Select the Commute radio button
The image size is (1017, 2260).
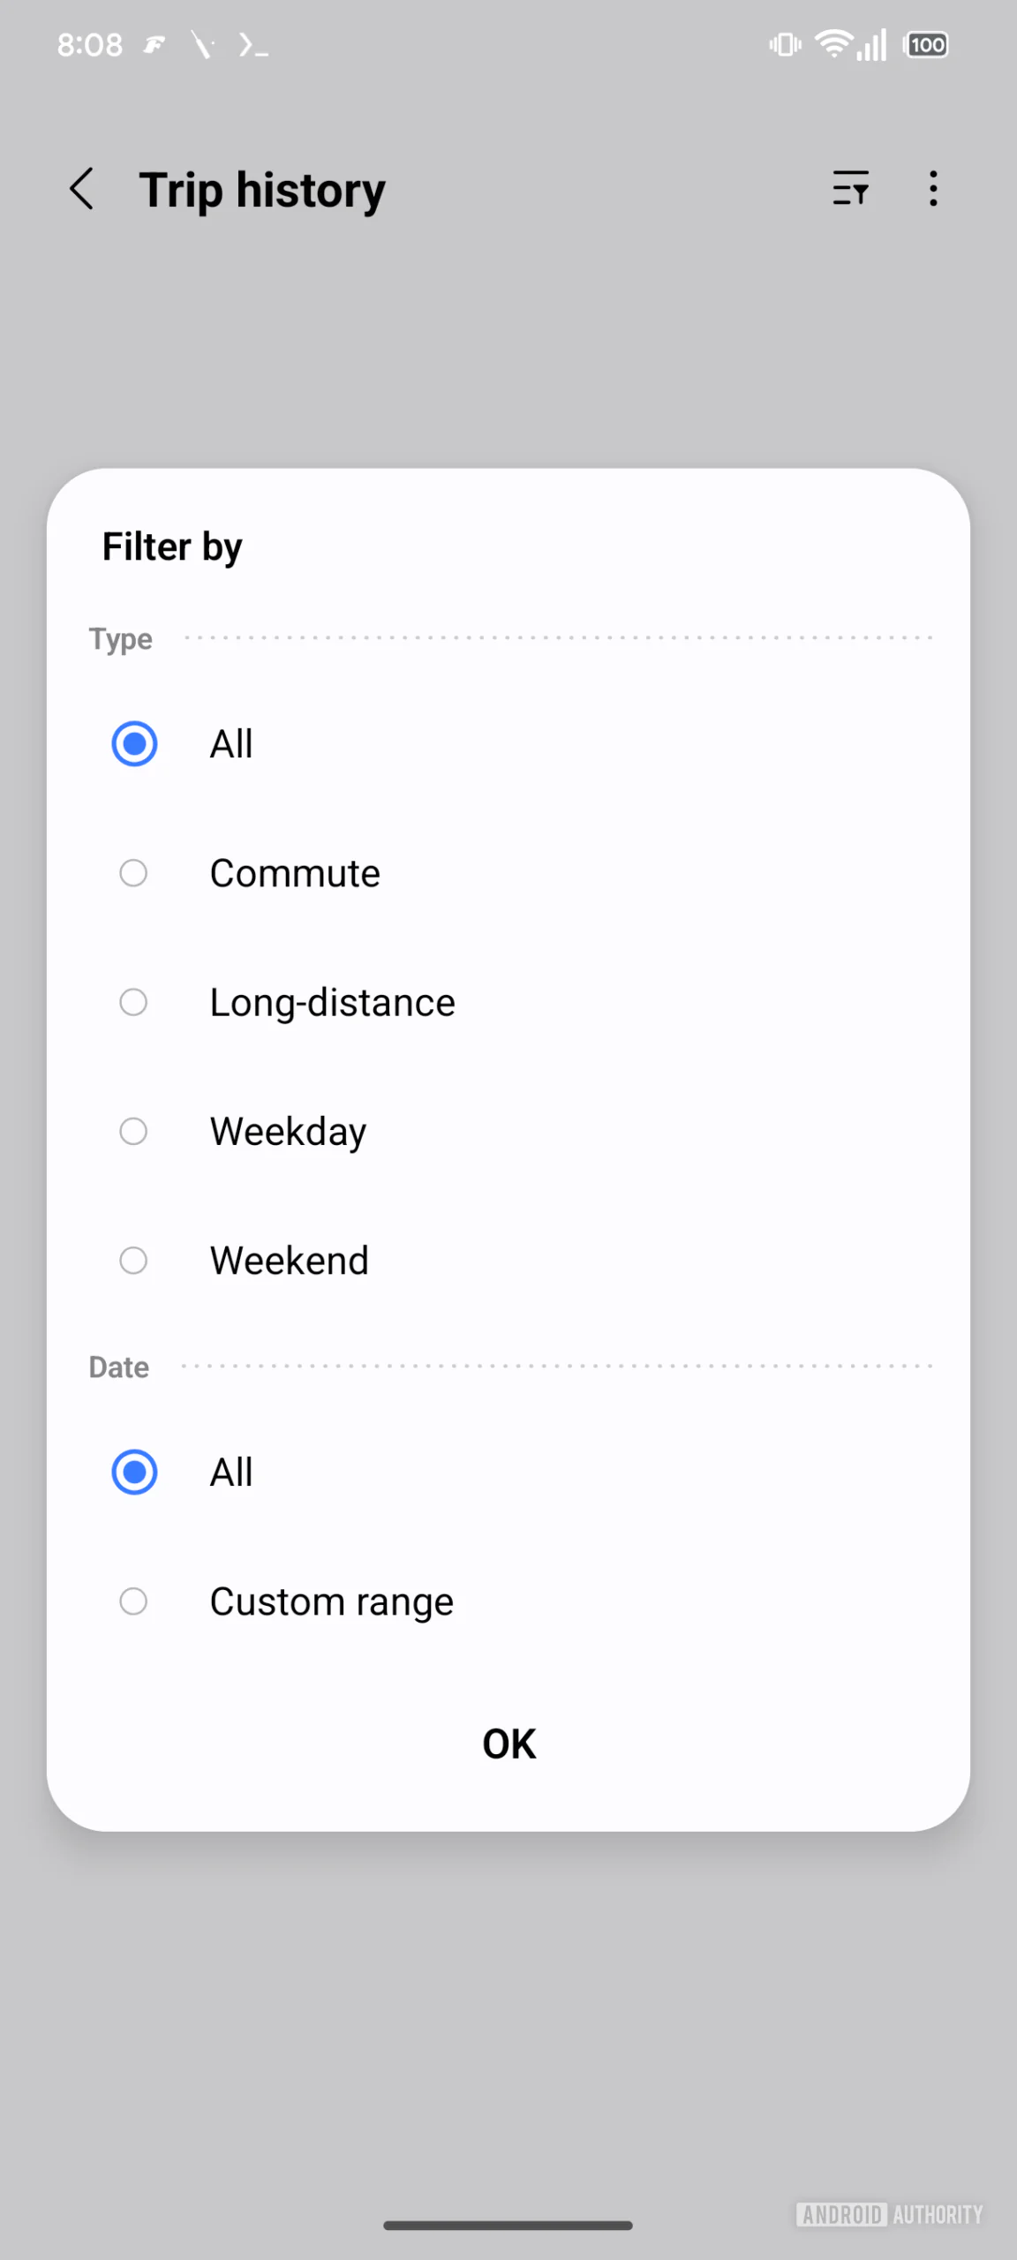[x=133, y=873]
